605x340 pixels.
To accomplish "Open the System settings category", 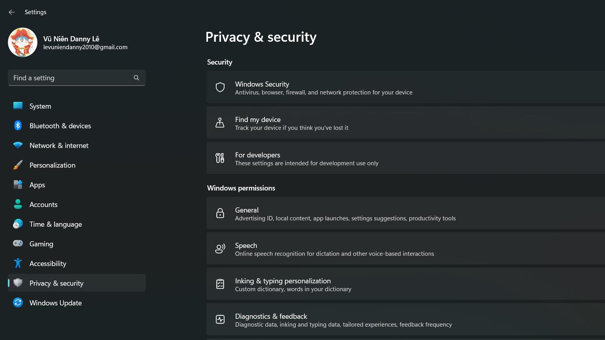I will coord(40,106).
